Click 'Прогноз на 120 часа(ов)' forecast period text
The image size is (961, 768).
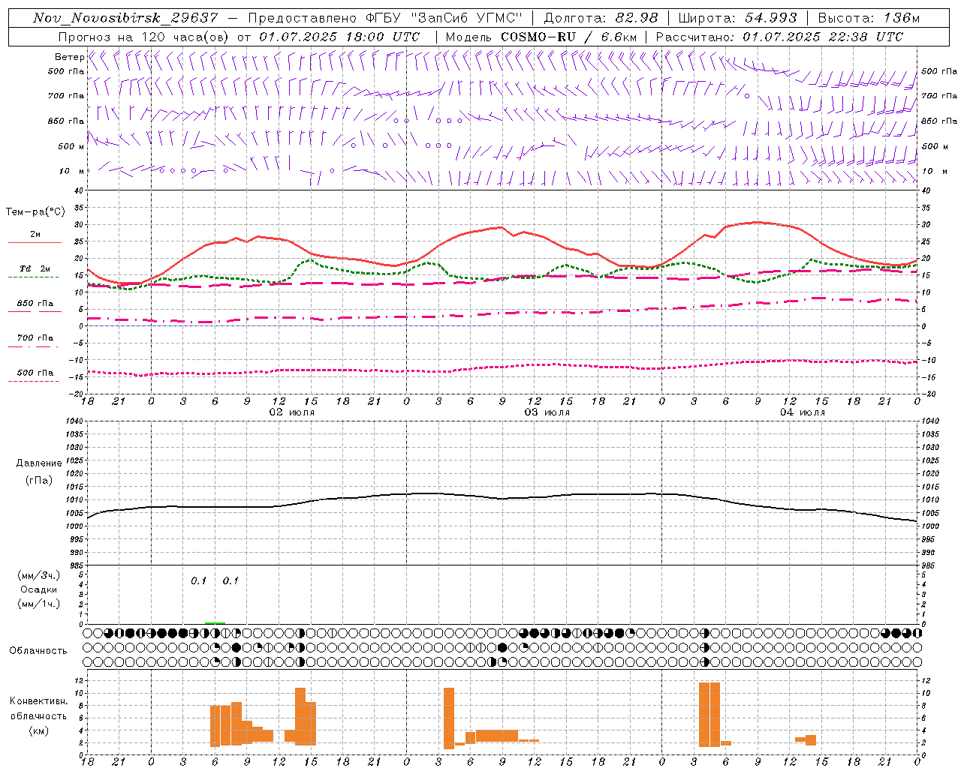point(144,37)
